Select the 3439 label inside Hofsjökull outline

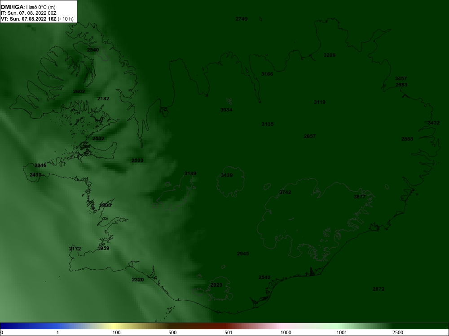[226, 175]
